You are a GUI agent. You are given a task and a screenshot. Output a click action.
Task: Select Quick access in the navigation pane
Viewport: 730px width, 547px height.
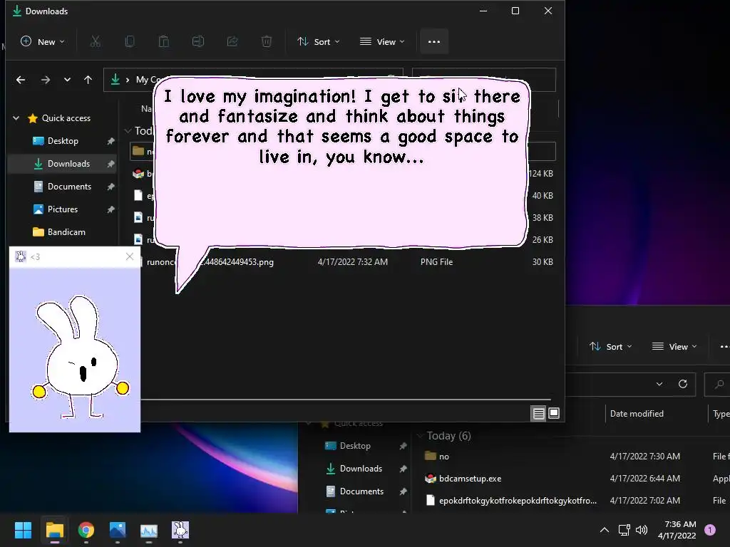click(x=66, y=118)
